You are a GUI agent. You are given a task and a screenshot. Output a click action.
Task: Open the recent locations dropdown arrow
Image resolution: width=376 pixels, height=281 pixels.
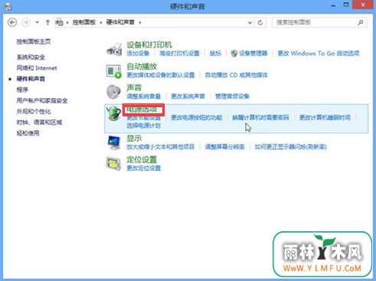[38, 22]
